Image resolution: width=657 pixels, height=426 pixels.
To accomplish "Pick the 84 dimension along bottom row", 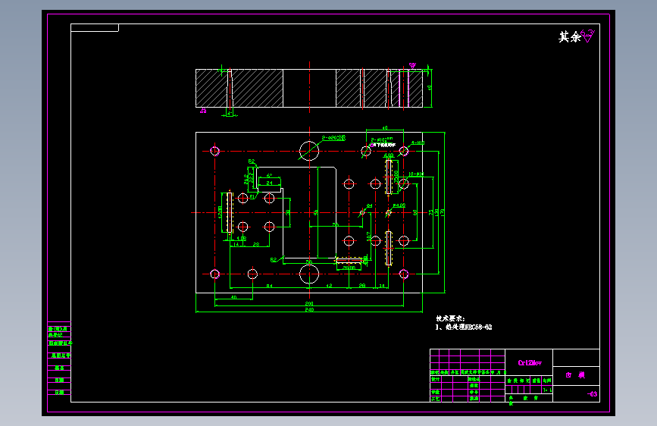I will [x=270, y=286].
